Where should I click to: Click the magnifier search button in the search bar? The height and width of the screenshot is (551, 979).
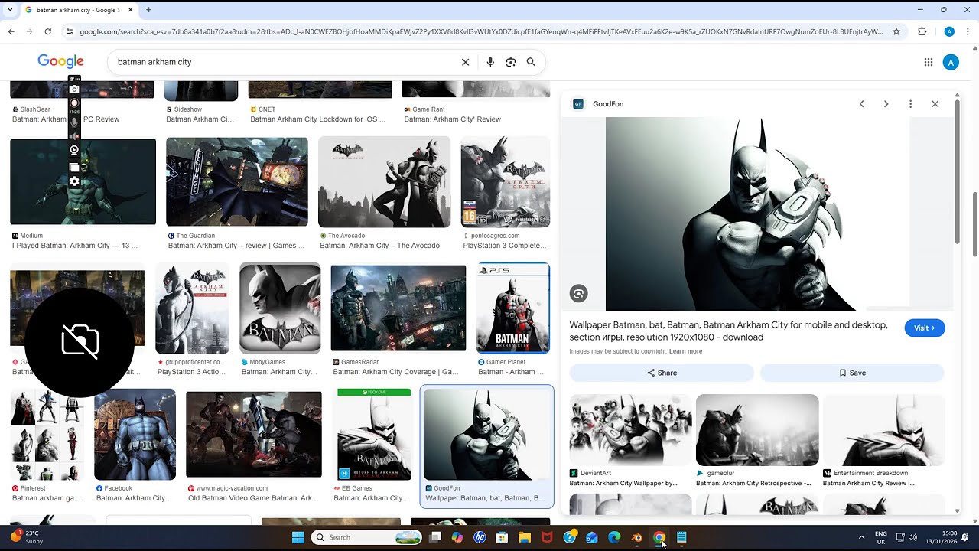(x=531, y=62)
